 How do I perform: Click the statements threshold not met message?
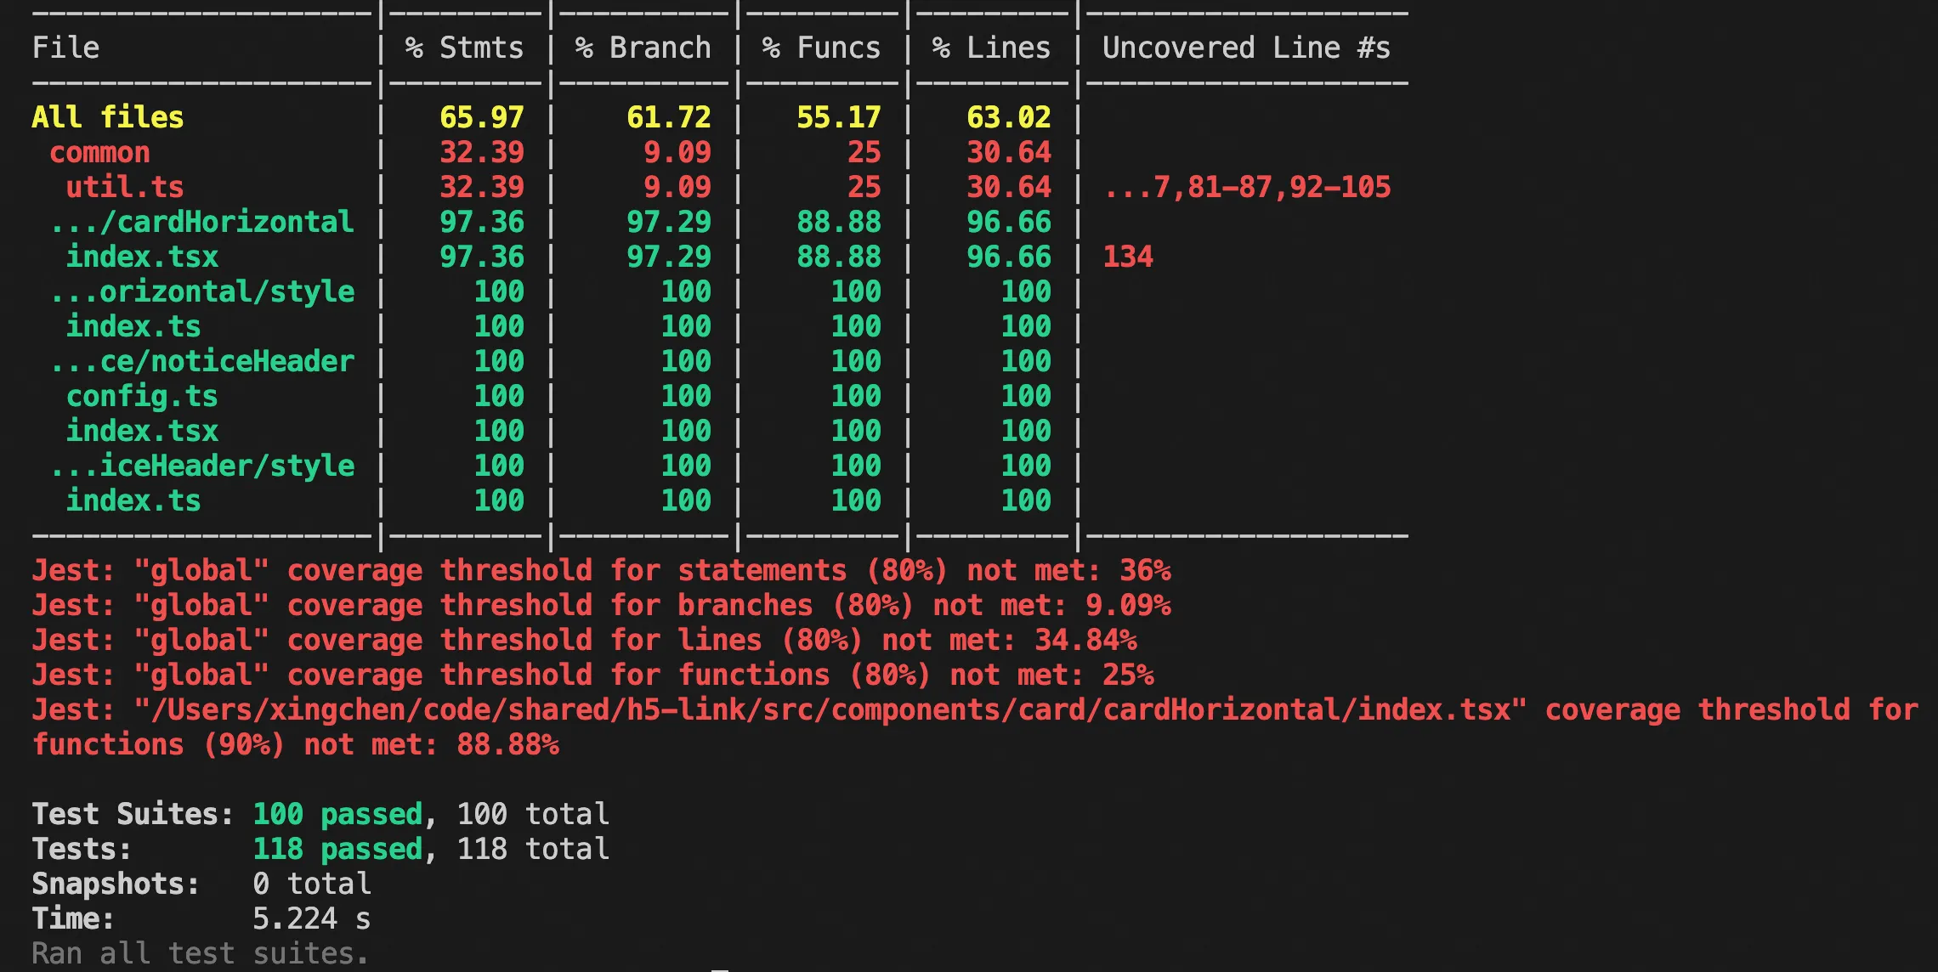pyautogui.click(x=600, y=570)
